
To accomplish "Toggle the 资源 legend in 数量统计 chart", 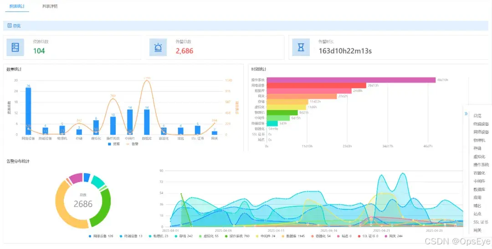I will [113, 144].
